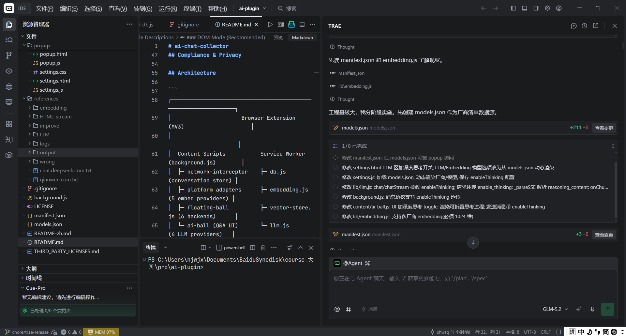View changes for models.json 查看变更

(x=604, y=128)
